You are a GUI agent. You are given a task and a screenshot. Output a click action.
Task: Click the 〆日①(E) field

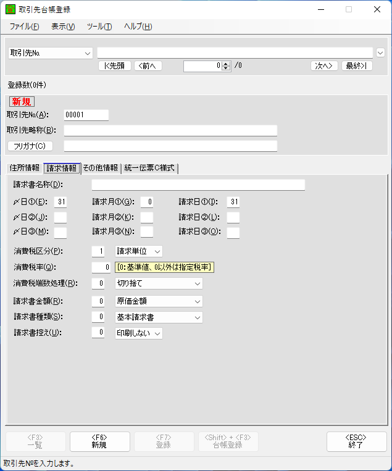(x=60, y=202)
